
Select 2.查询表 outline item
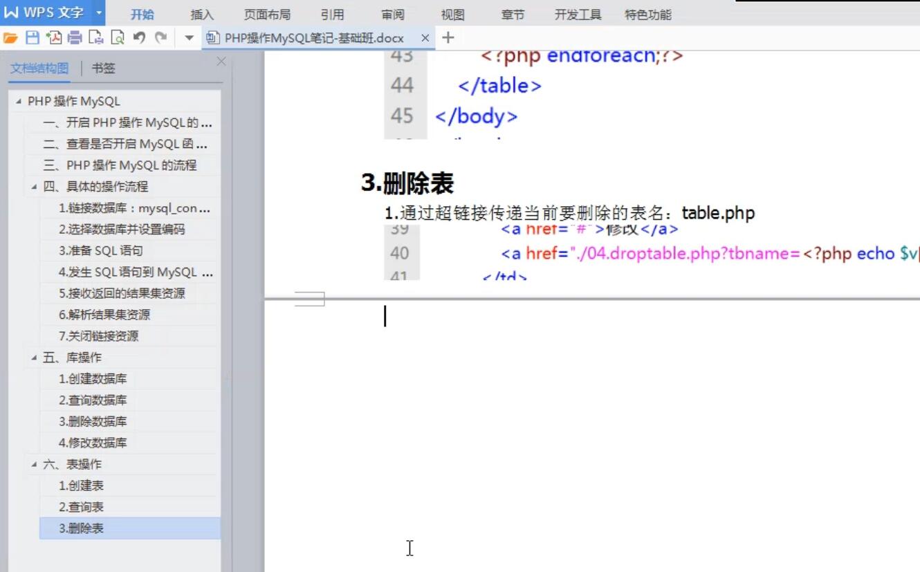(81, 507)
